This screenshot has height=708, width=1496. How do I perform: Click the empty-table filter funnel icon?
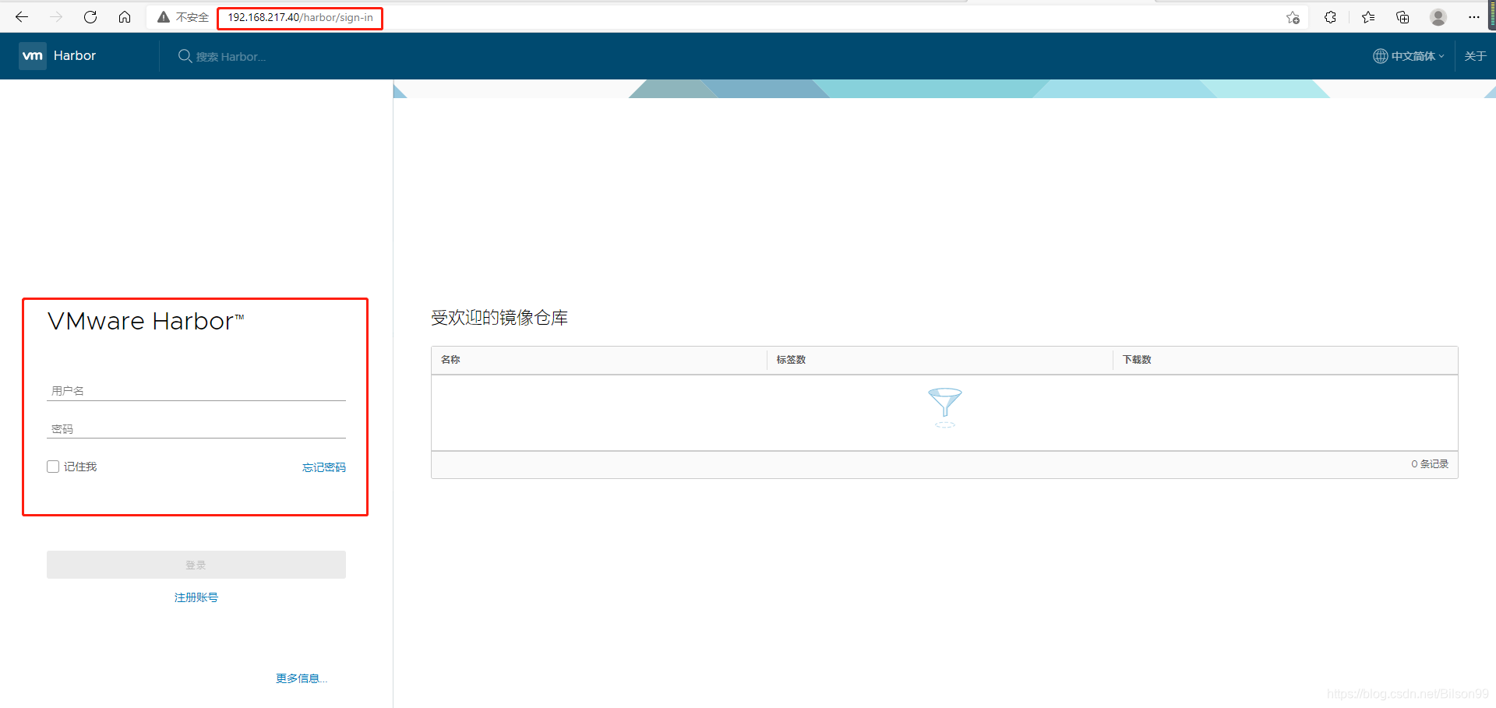pyautogui.click(x=945, y=407)
